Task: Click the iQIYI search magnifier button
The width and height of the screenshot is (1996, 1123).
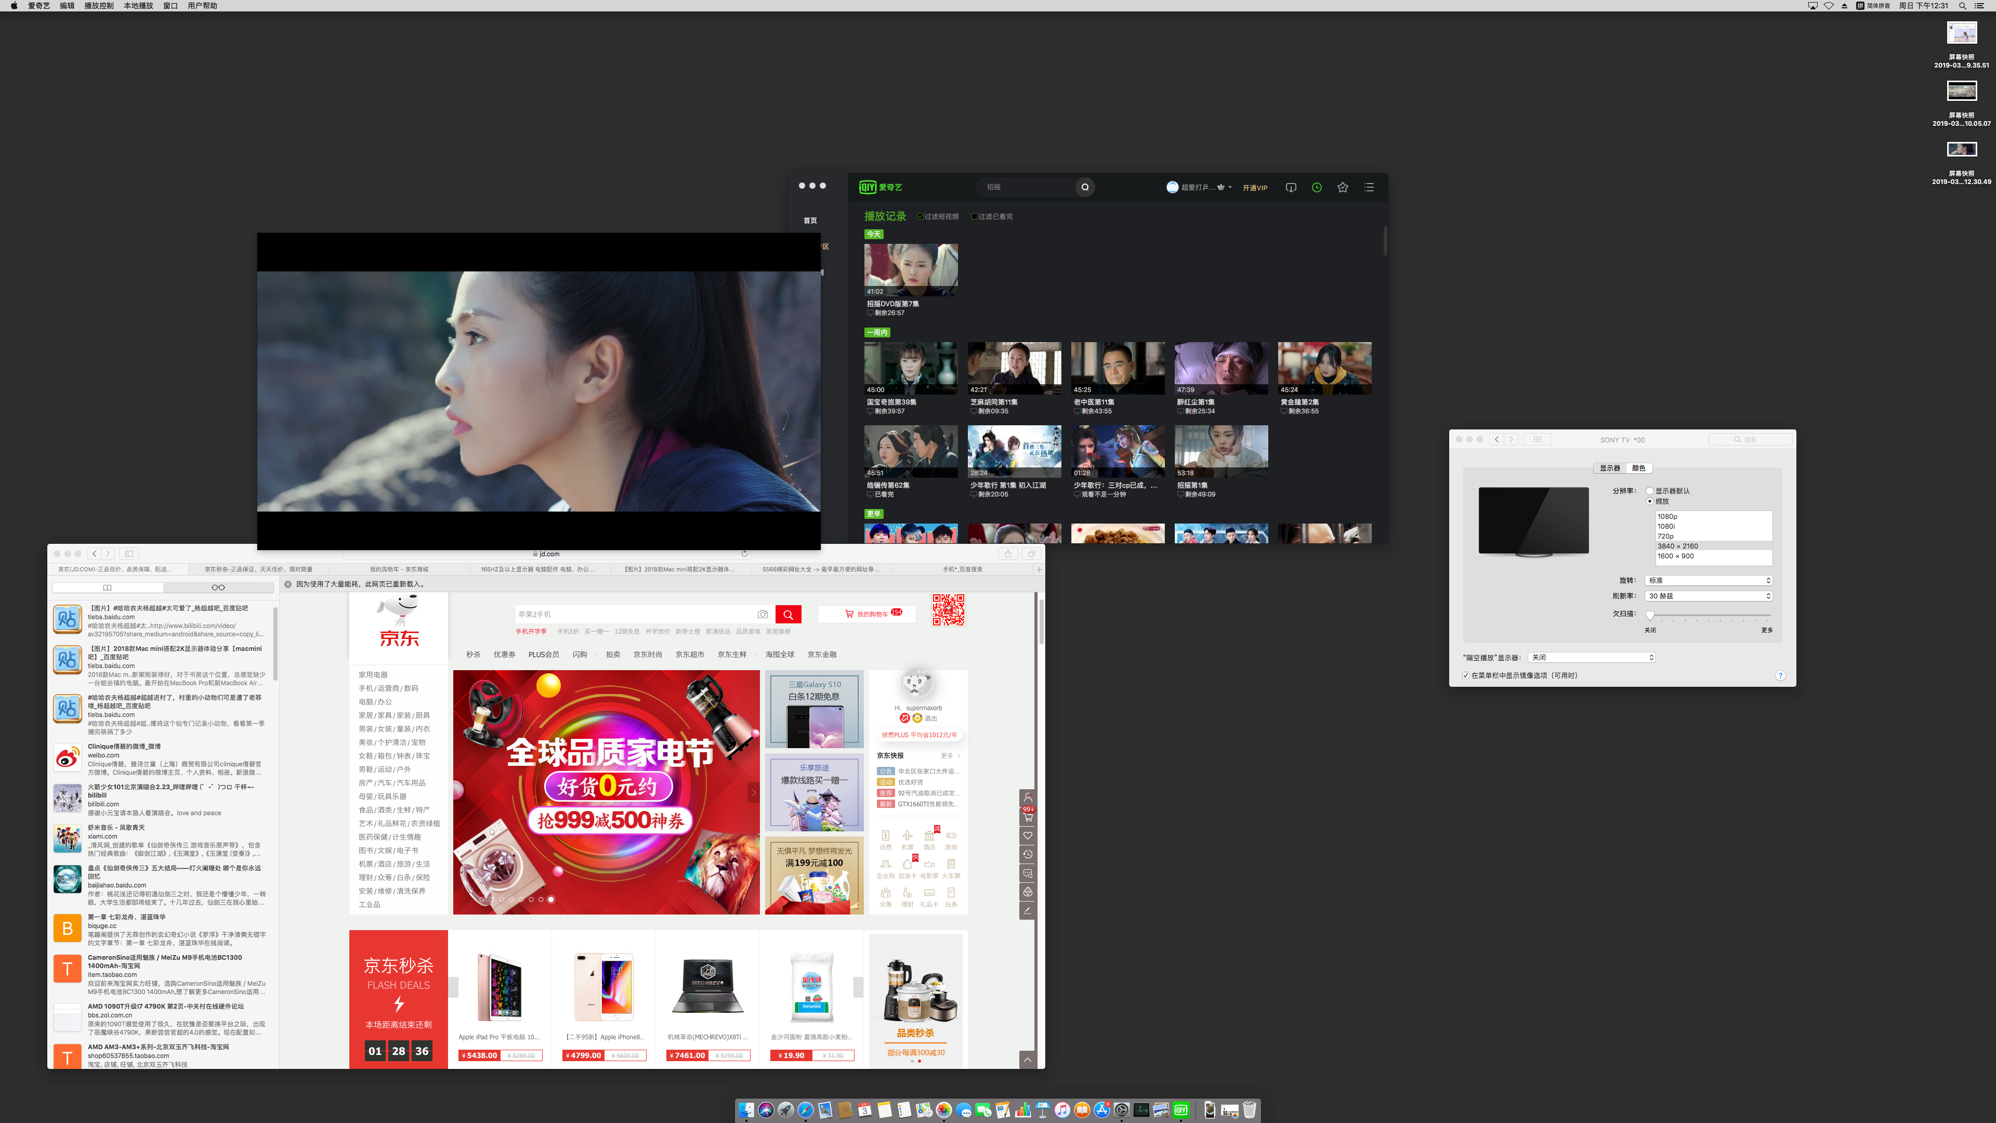Action: pyautogui.click(x=1085, y=187)
